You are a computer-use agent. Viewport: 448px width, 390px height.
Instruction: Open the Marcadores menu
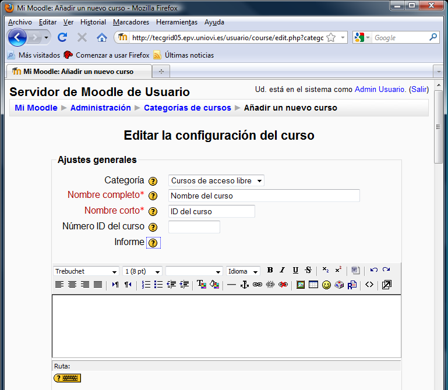131,22
